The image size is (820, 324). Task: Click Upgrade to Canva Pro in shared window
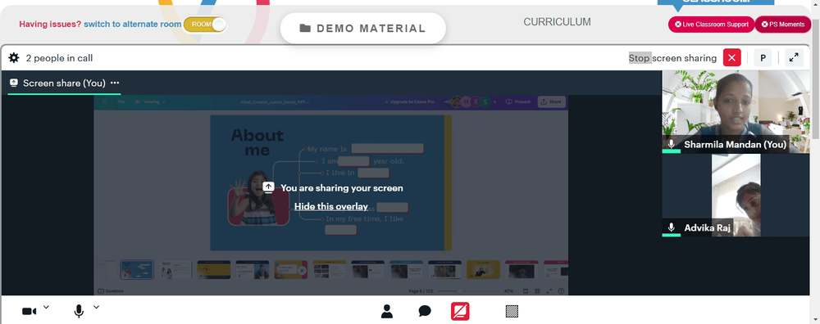[x=409, y=101]
